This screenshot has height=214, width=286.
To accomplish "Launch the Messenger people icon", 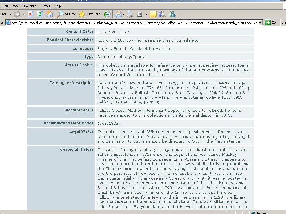I will (x=172, y=14).
